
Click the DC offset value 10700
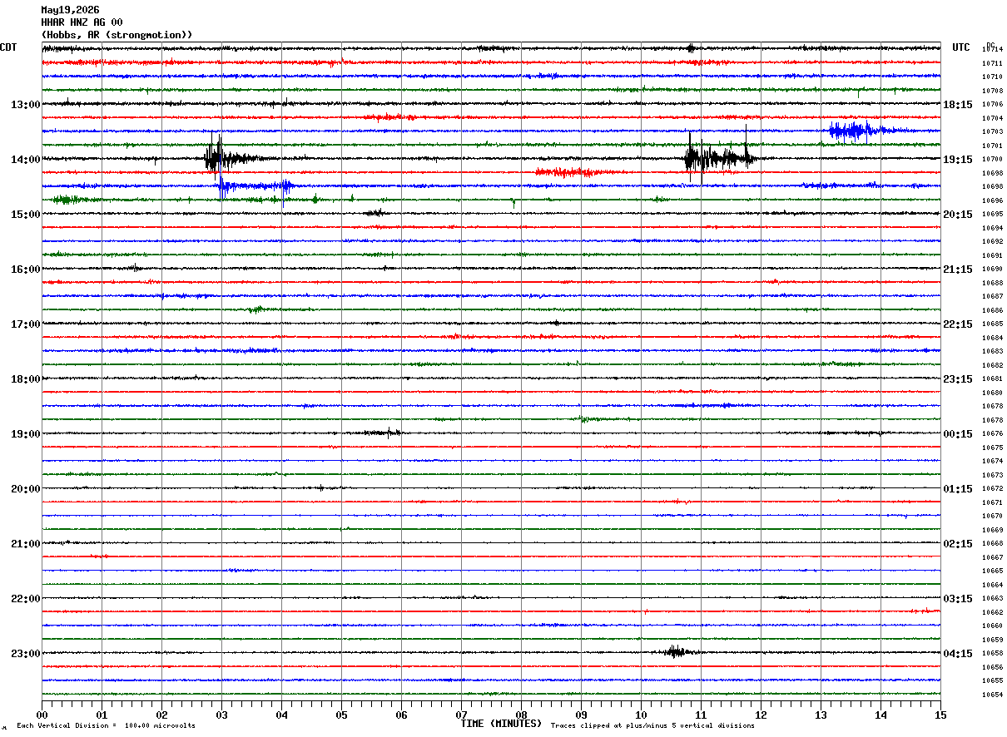pyautogui.click(x=992, y=159)
